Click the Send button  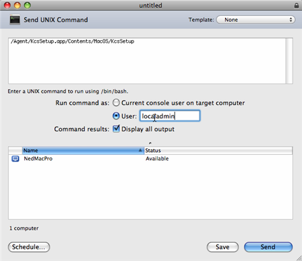coord(268,247)
